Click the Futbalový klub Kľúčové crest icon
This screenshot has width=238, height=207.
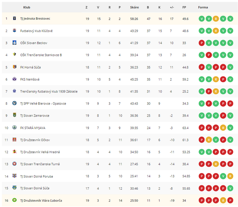click(x=14, y=30)
